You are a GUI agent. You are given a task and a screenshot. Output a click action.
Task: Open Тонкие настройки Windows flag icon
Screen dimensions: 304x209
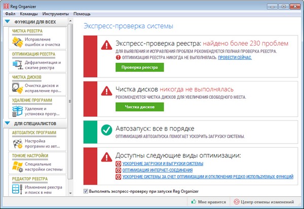tap(16, 166)
